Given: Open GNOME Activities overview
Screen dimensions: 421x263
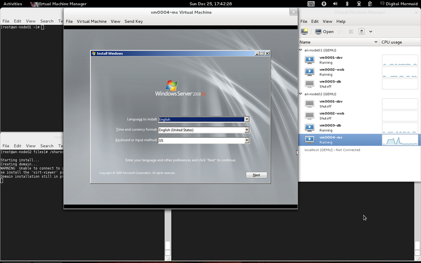Looking at the screenshot, I should pyautogui.click(x=13, y=4).
